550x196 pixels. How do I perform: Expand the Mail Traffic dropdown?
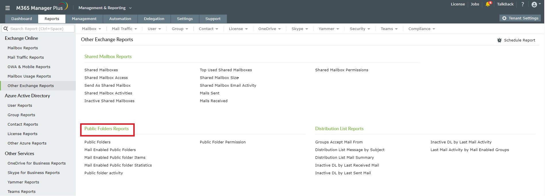click(x=124, y=29)
